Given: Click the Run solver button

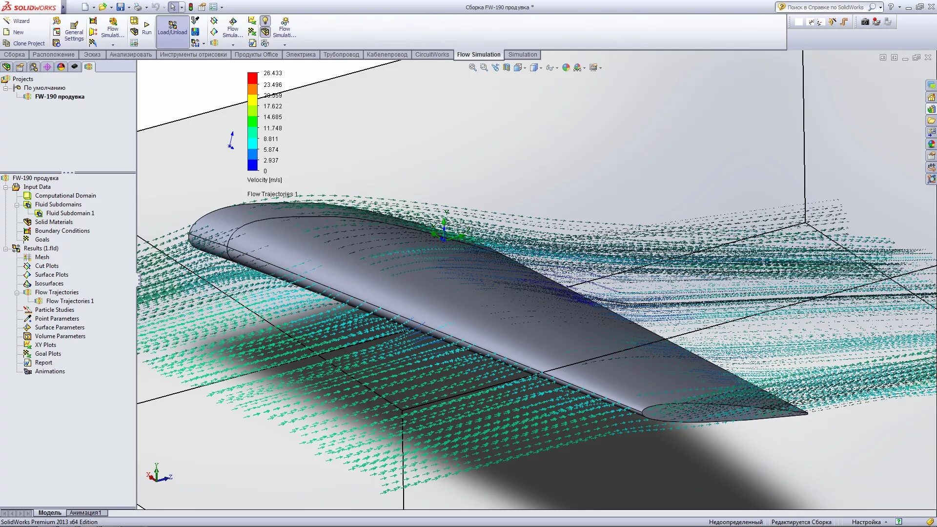Looking at the screenshot, I should click(x=146, y=27).
